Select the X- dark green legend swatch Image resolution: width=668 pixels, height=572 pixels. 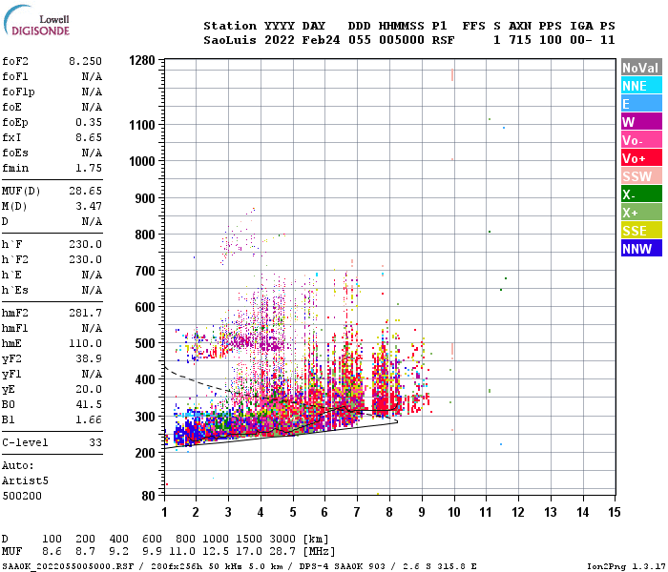[x=641, y=194]
